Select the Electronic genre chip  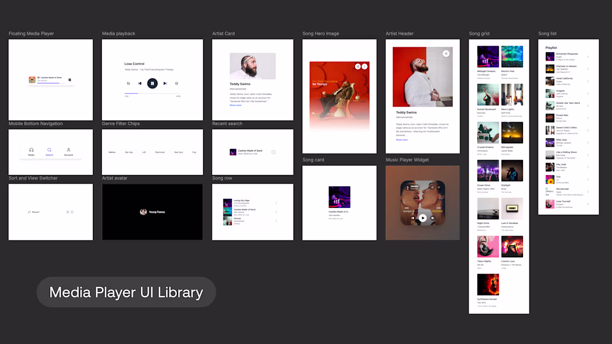pos(160,152)
